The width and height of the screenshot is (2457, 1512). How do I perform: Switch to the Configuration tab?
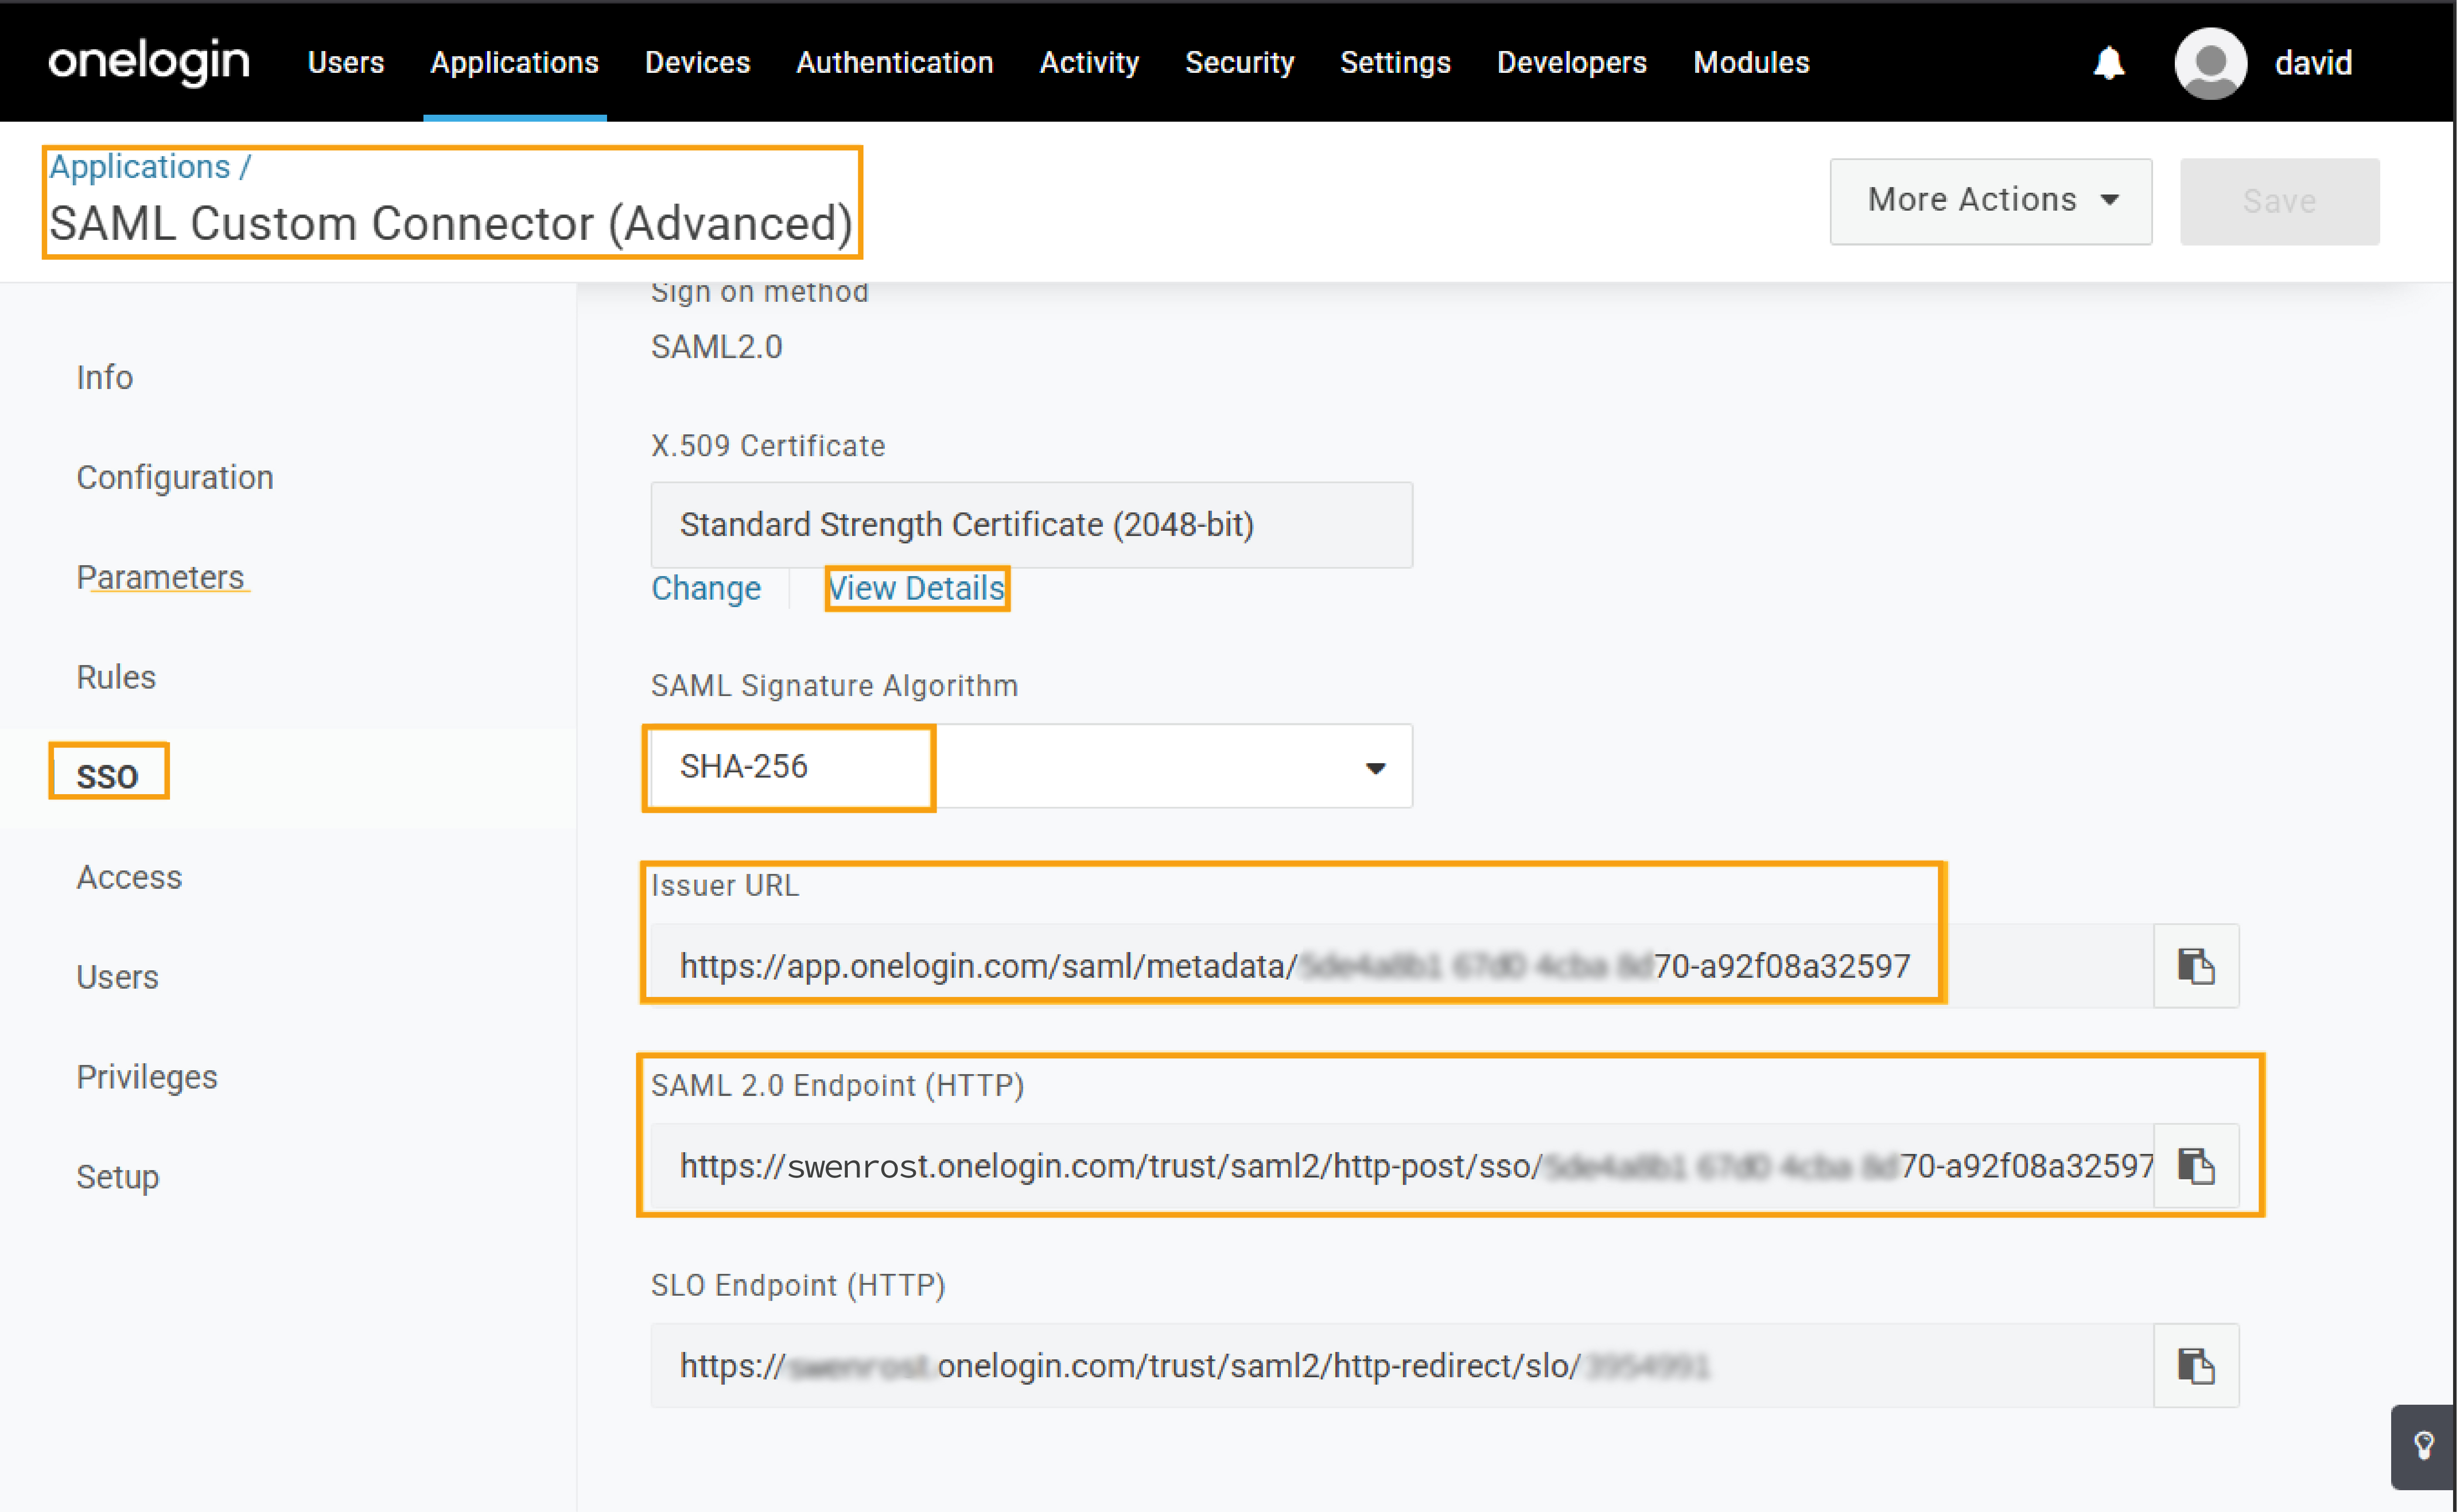point(175,477)
